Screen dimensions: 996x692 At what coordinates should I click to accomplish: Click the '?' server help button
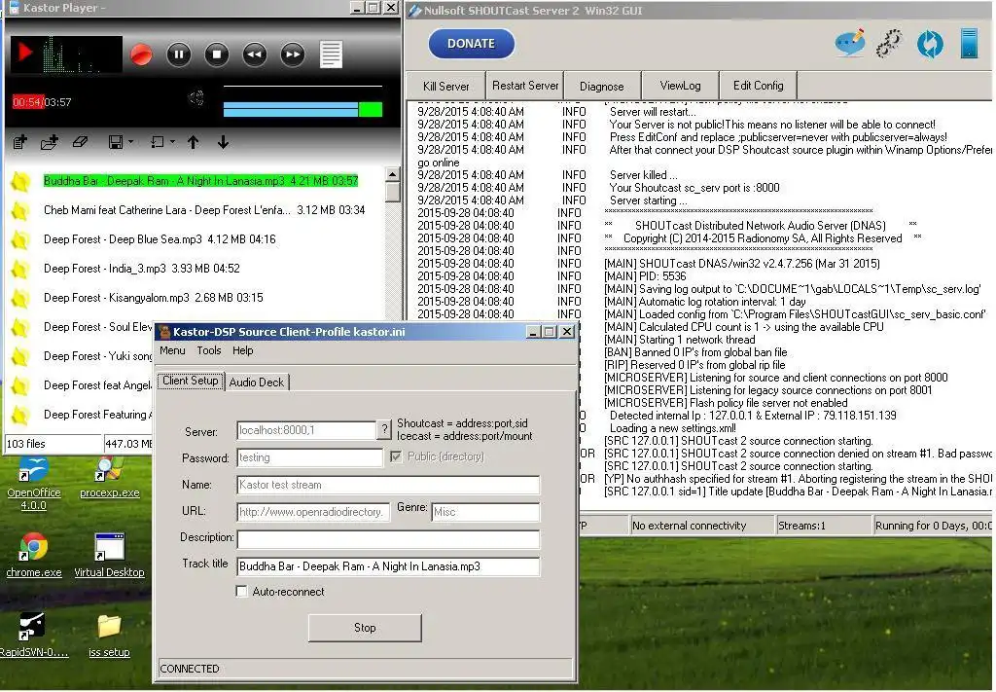coord(383,430)
